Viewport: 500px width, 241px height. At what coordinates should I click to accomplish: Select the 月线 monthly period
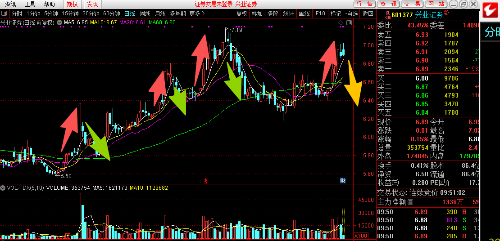coord(160,13)
